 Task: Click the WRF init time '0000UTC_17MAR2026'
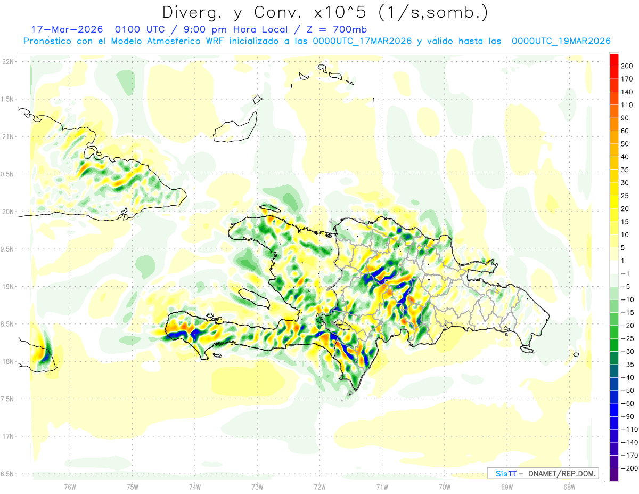pos(362,41)
